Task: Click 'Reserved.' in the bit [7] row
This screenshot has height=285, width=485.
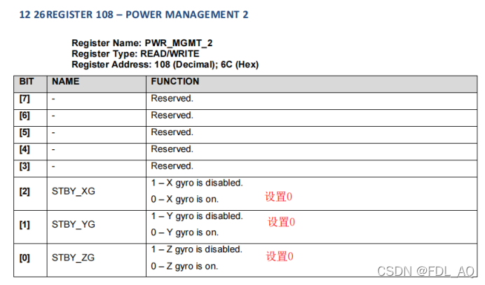Action: 172,98
